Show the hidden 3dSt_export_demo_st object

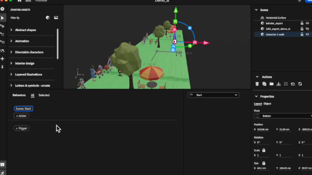click(308, 29)
